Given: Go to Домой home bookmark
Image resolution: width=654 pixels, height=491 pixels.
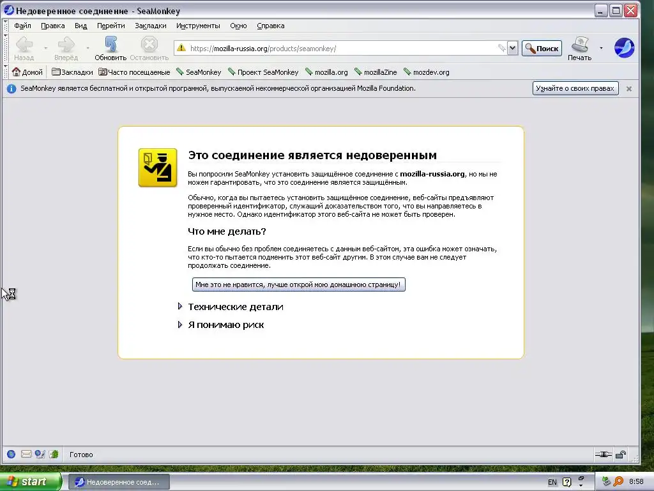Looking at the screenshot, I should 27,72.
